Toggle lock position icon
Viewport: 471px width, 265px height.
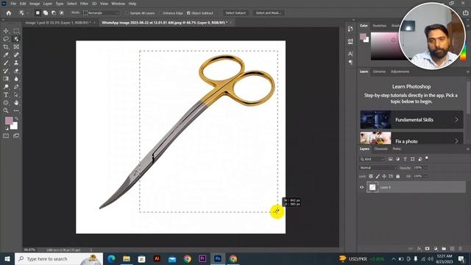(384, 177)
